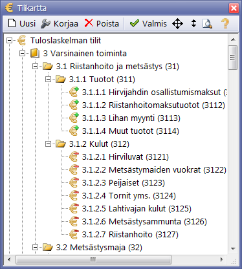This screenshot has width=242, height=269.
Task: Click the four-way move arrows icon
Action: [x=177, y=23]
